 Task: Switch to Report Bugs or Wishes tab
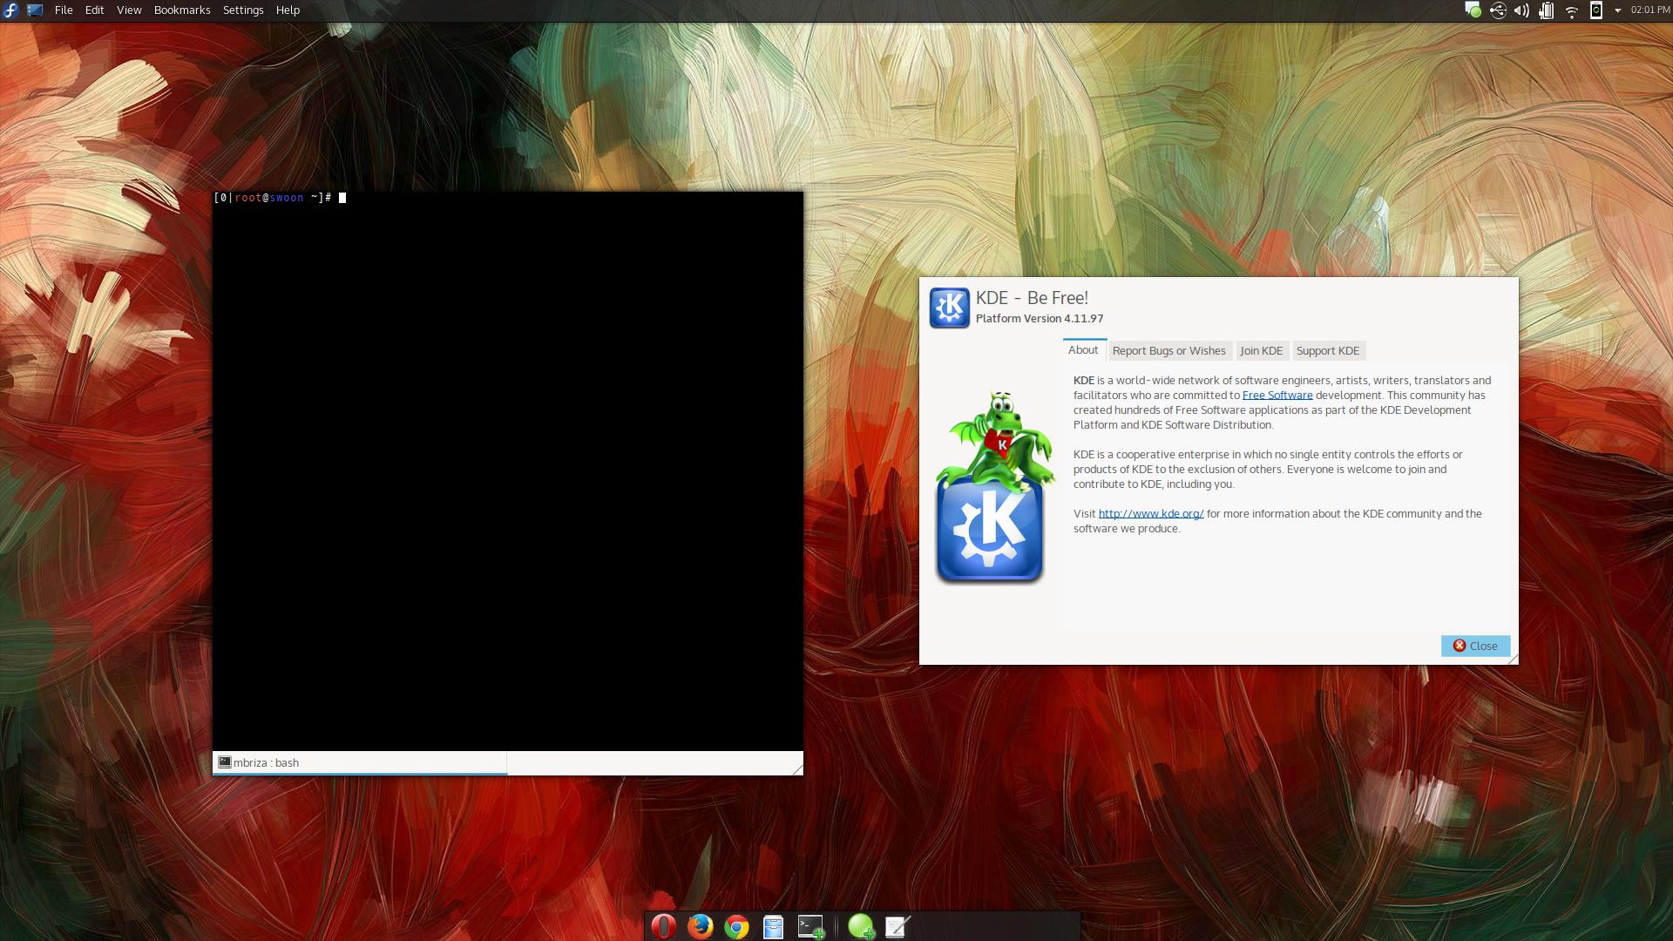tap(1168, 351)
